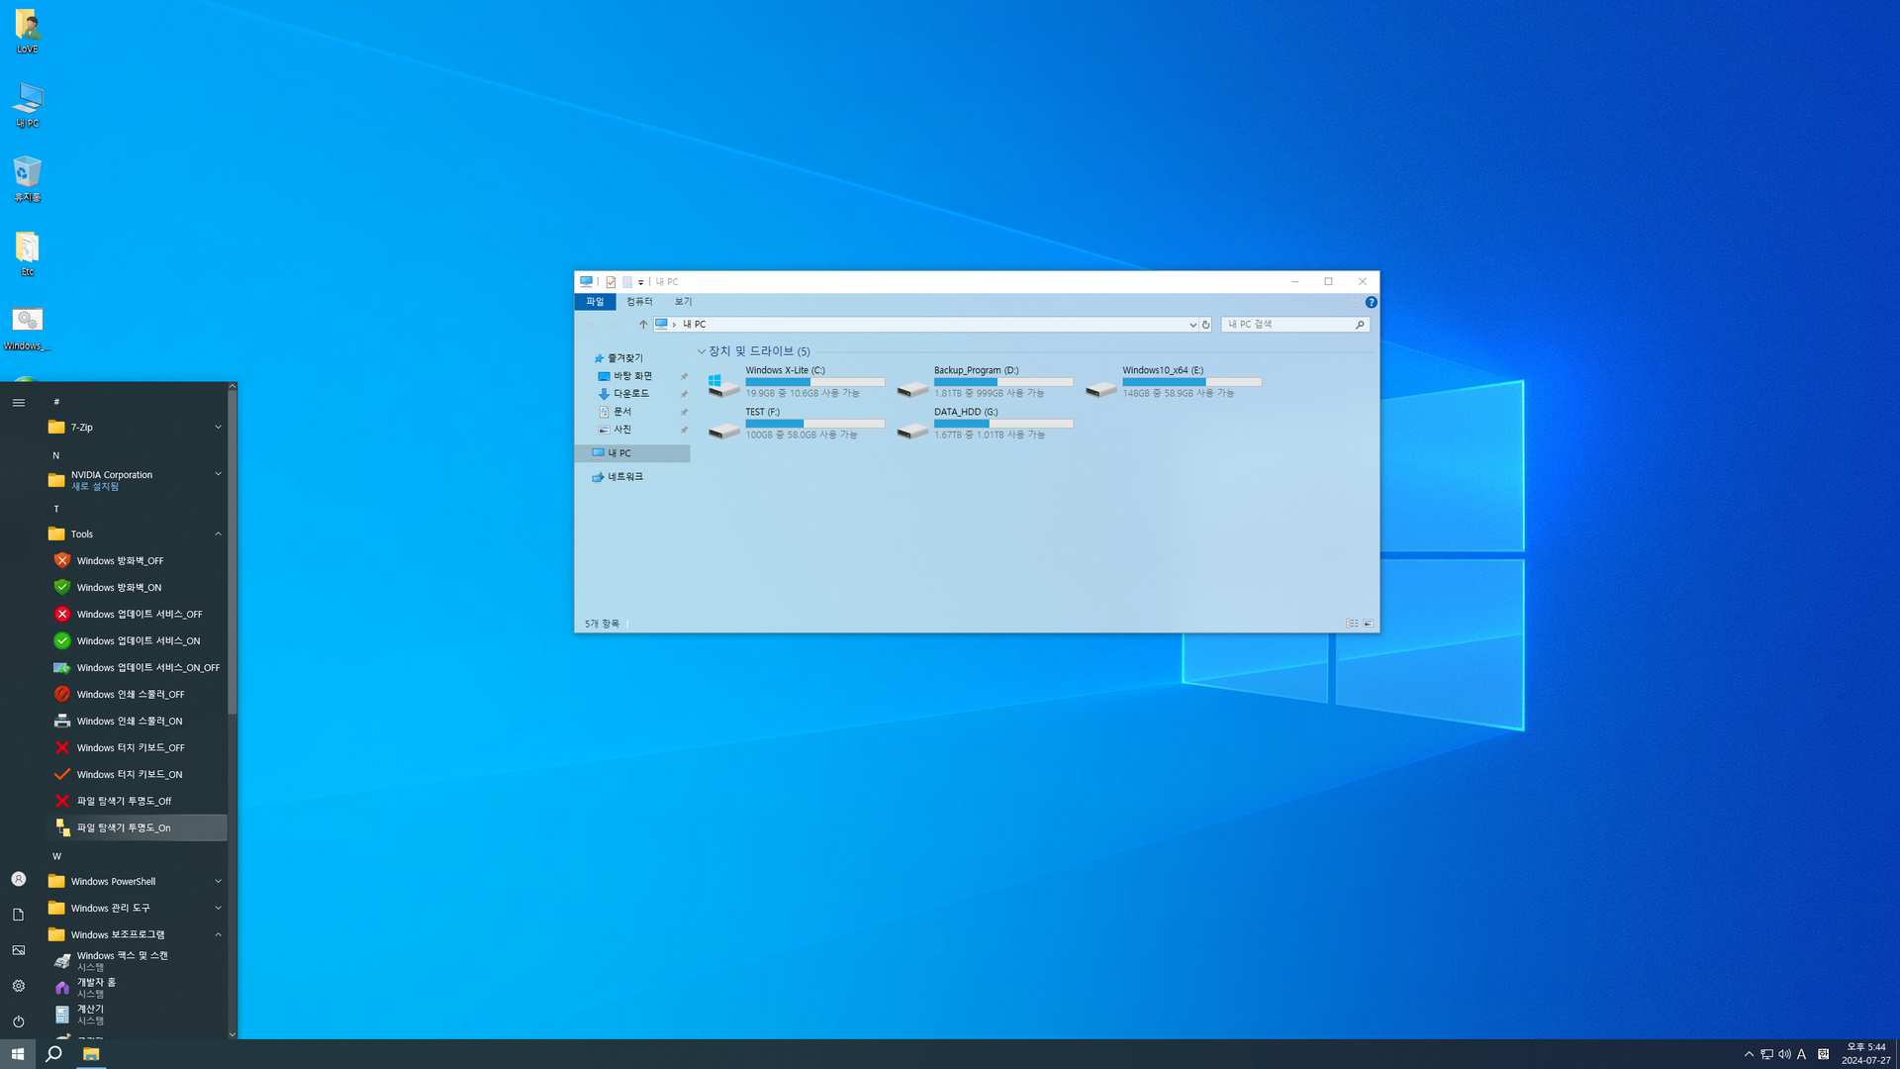The image size is (1900, 1069).
Task: Collapse the Tools folder in Start menu
Action: pyautogui.click(x=81, y=534)
